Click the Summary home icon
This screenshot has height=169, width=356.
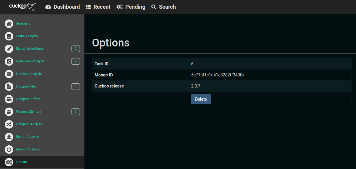9,24
